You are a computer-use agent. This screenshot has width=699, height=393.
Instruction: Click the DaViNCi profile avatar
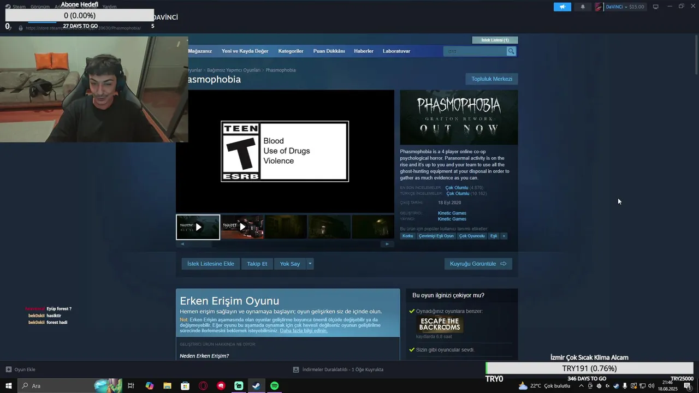point(599,7)
